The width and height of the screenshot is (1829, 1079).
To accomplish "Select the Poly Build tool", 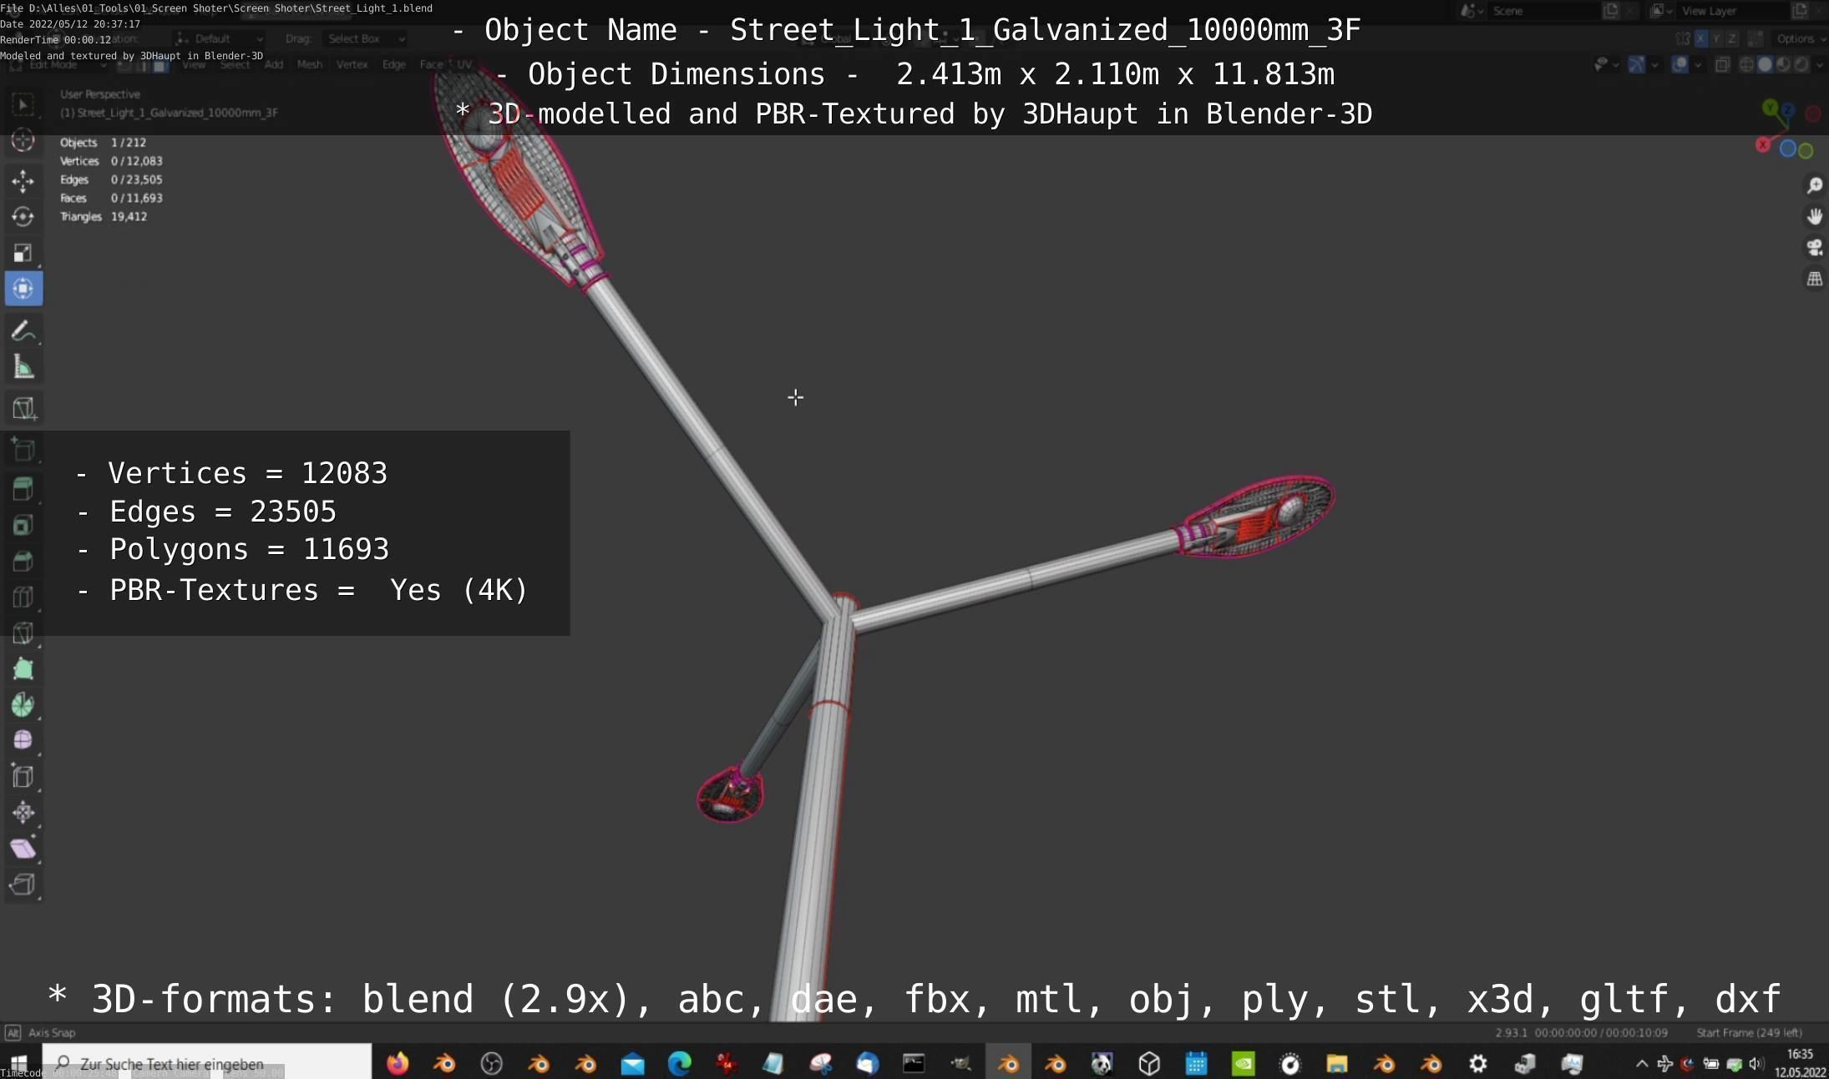I will pyautogui.click(x=23, y=669).
